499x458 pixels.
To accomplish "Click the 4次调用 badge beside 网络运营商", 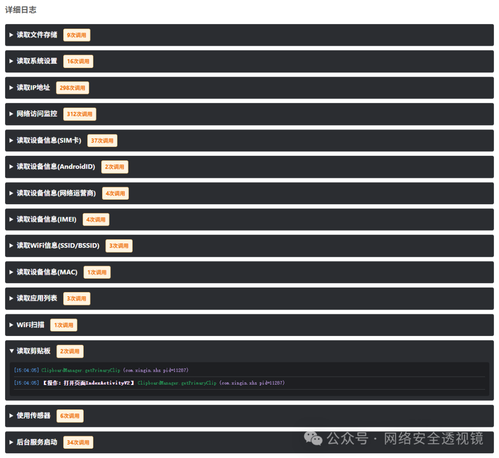I will click(x=115, y=193).
